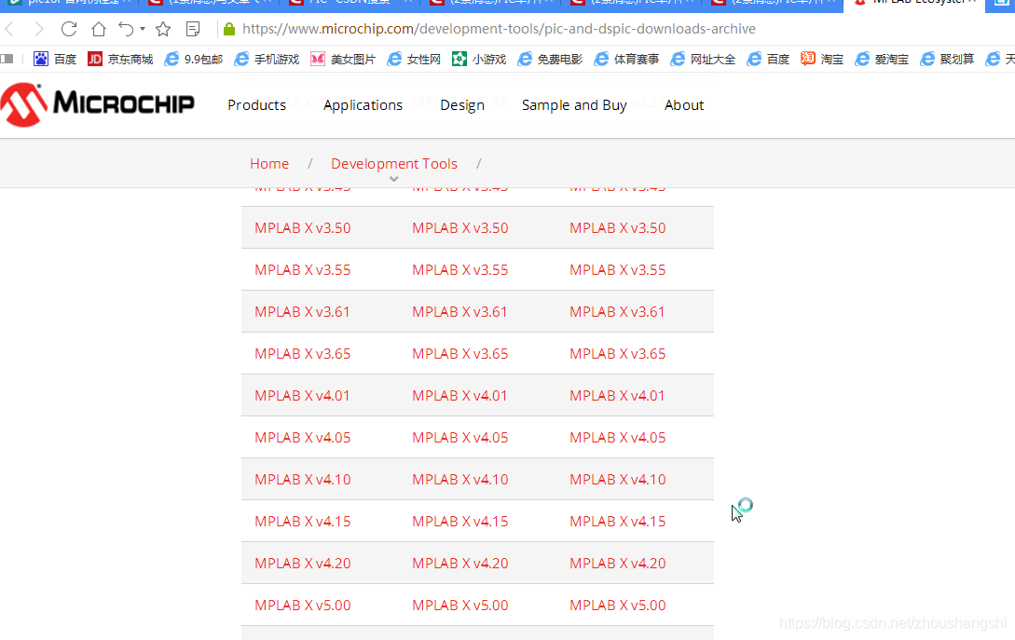Open the 京东商城 JD bookmark
This screenshot has width=1015, height=640.
(x=119, y=59)
